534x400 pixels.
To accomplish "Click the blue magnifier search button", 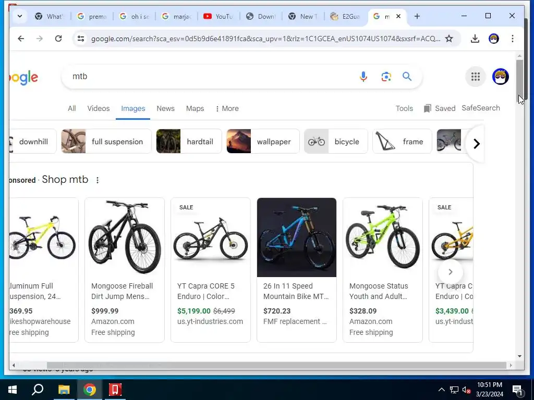I will pos(407,77).
